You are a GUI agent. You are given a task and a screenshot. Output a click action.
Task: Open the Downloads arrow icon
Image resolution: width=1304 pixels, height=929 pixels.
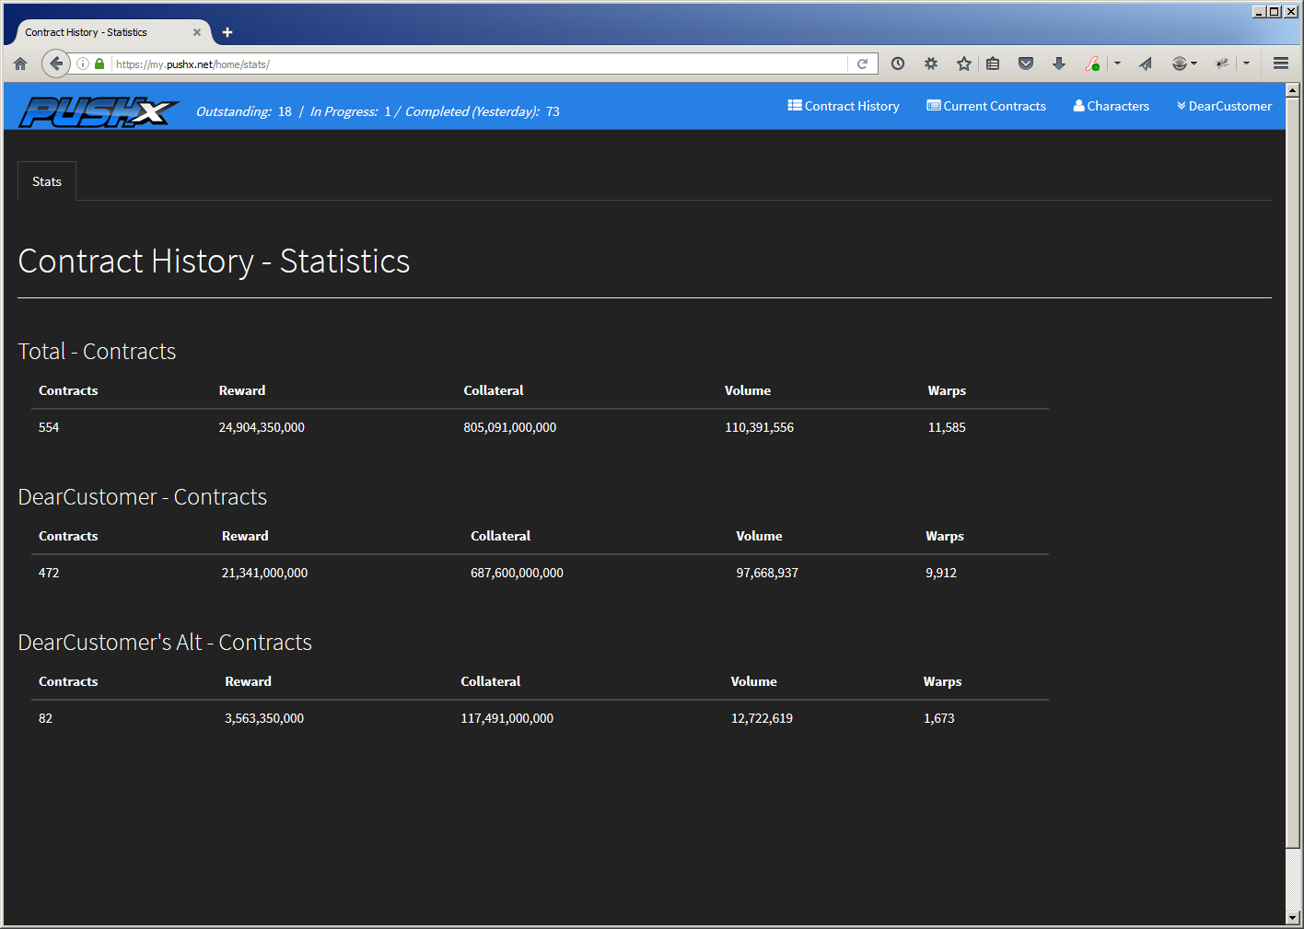click(x=1059, y=64)
